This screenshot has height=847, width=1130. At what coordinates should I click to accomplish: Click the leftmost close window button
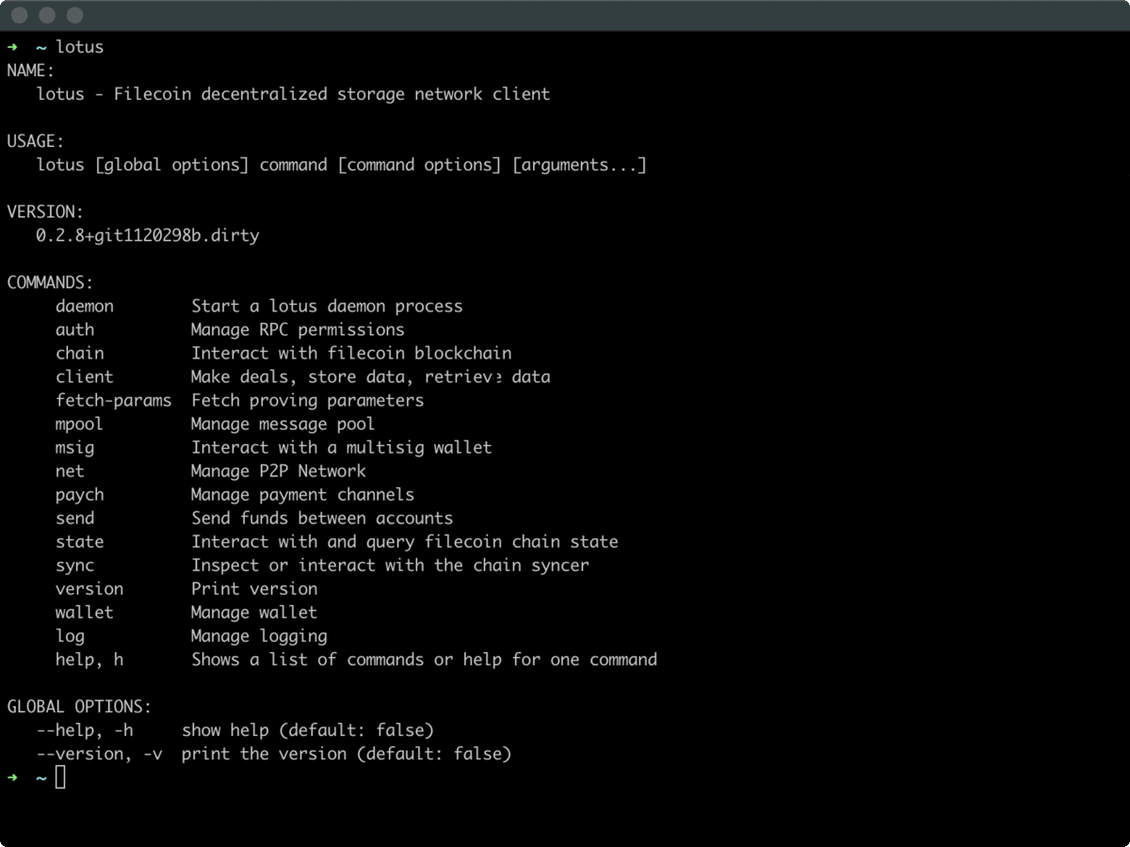point(19,15)
